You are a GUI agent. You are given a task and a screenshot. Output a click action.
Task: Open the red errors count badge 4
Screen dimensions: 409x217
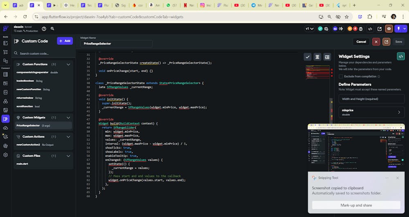[355, 29]
